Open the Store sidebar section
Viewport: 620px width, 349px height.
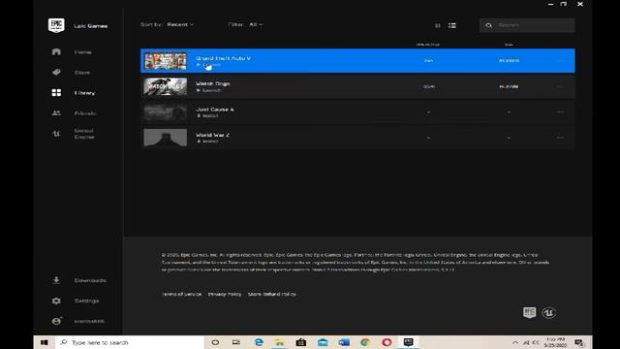(82, 73)
